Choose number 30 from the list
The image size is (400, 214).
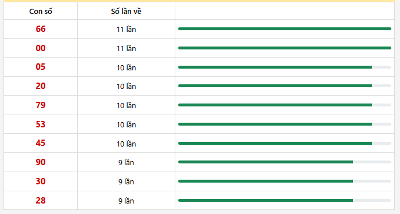click(x=41, y=181)
